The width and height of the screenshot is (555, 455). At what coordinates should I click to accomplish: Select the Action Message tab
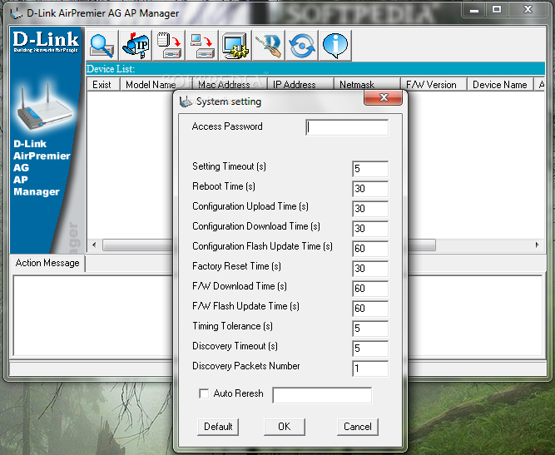pyautogui.click(x=47, y=263)
